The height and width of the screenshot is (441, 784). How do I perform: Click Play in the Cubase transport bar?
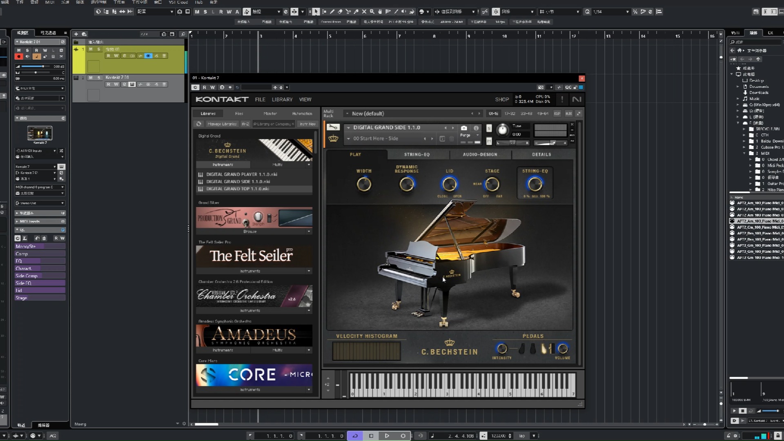coord(387,436)
